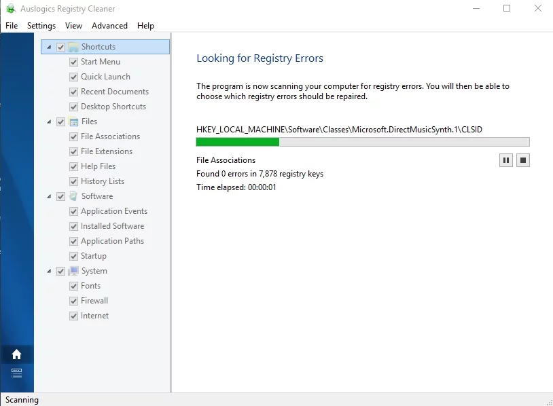The height and width of the screenshot is (406, 553).
Task: Open the Home view in sidebar
Action: click(17, 354)
